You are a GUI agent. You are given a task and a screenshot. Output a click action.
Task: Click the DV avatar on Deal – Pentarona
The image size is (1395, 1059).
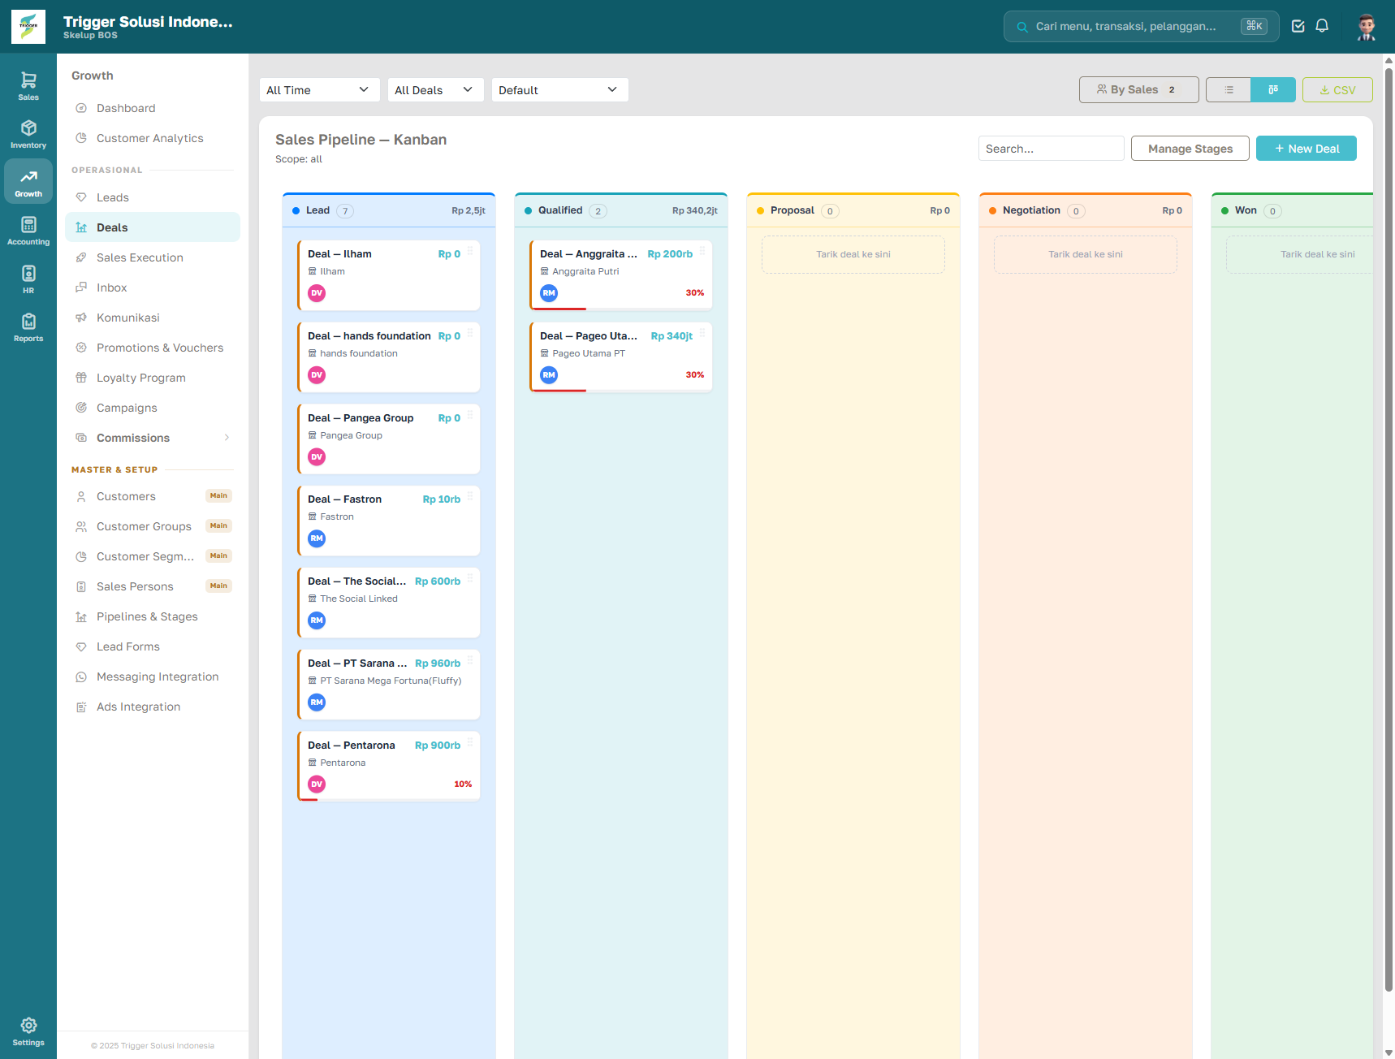click(317, 785)
